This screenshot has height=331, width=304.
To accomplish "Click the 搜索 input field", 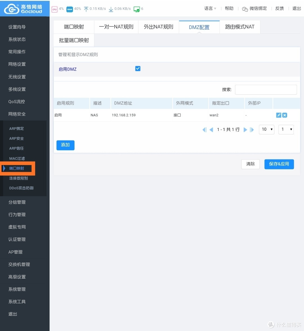I will pos(266,90).
